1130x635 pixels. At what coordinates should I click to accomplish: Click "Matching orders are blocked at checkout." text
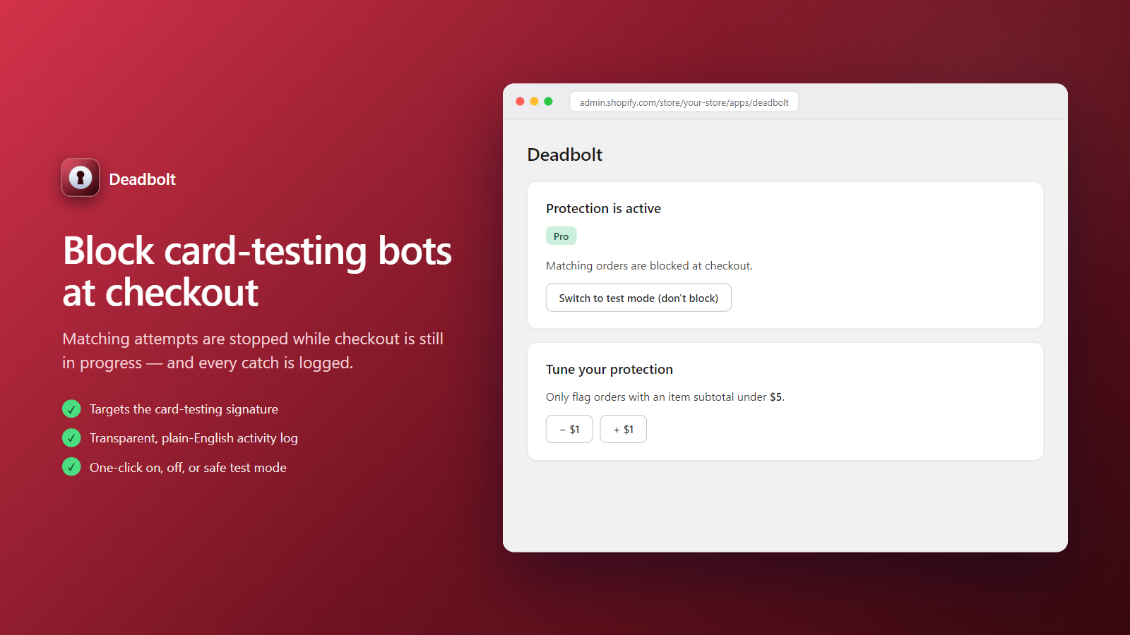pyautogui.click(x=649, y=266)
